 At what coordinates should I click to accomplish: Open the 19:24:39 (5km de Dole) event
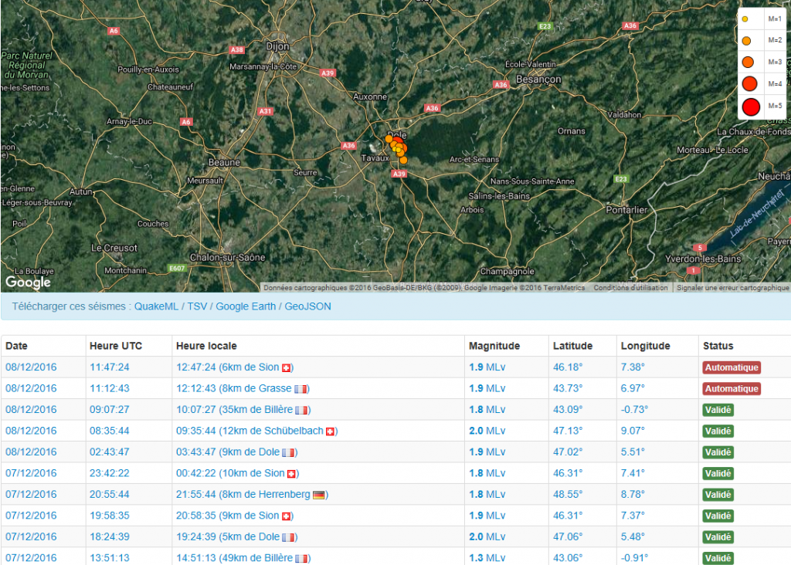(x=236, y=536)
